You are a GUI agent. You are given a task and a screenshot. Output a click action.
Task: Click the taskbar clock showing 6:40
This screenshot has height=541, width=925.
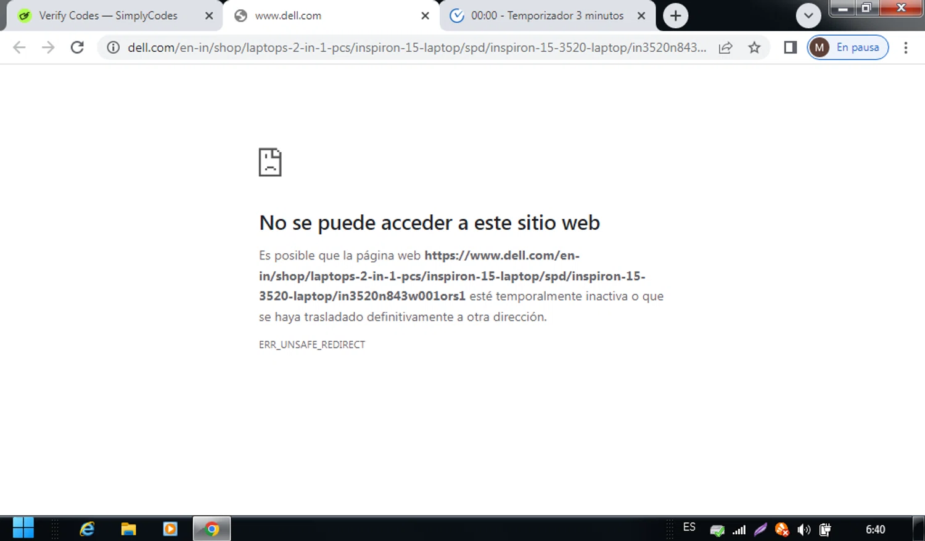click(875, 529)
